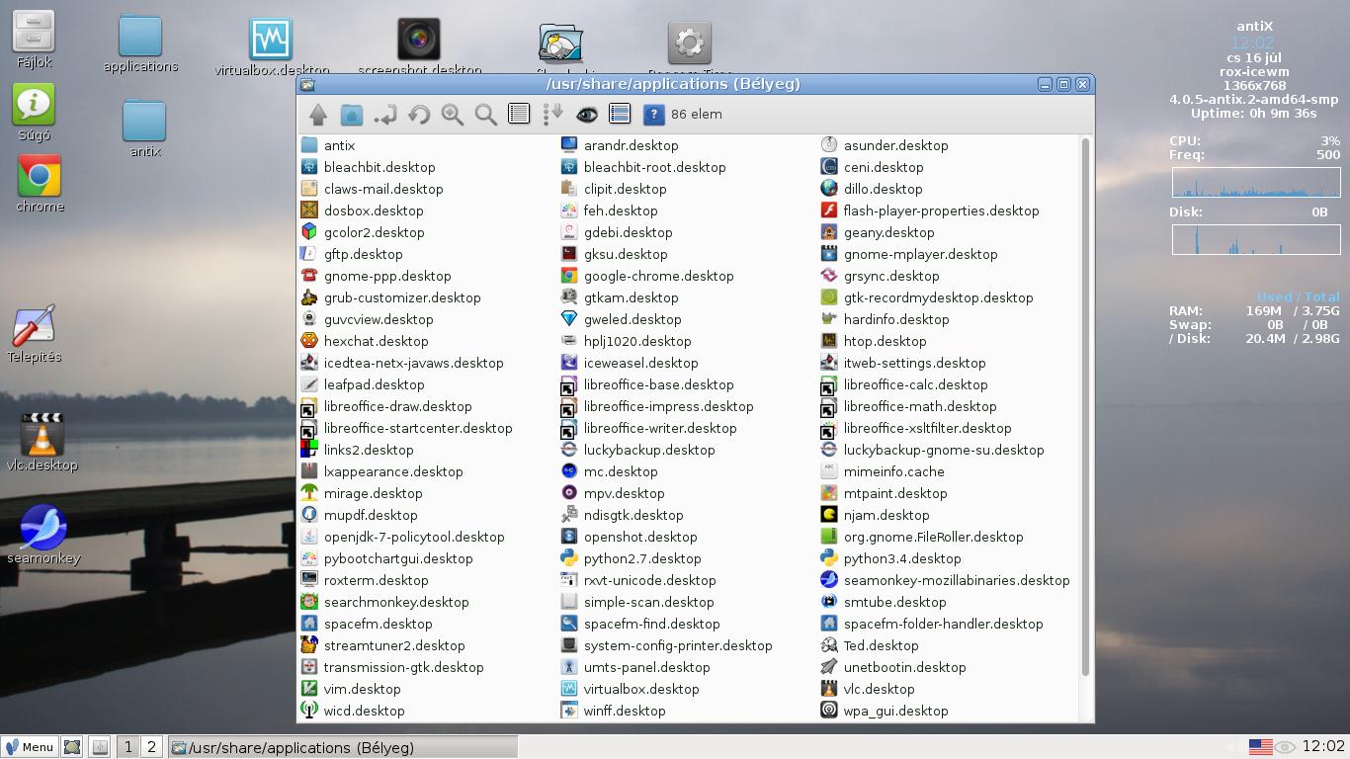Select seamonkey-mozillabinaries.desktop entry

tap(945, 580)
